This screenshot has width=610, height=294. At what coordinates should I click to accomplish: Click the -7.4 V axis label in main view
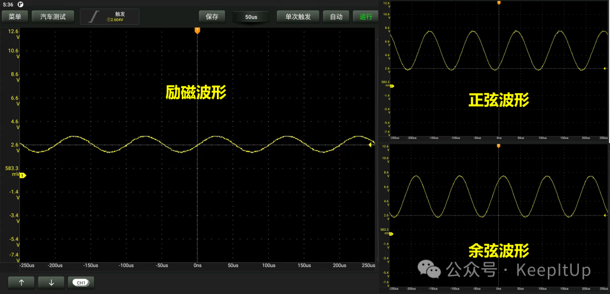click(14, 257)
